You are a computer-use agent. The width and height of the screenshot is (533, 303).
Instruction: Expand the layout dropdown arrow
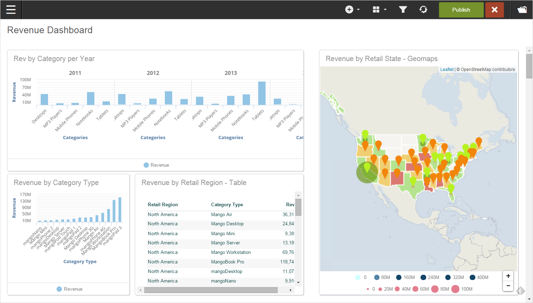pyautogui.click(x=385, y=10)
